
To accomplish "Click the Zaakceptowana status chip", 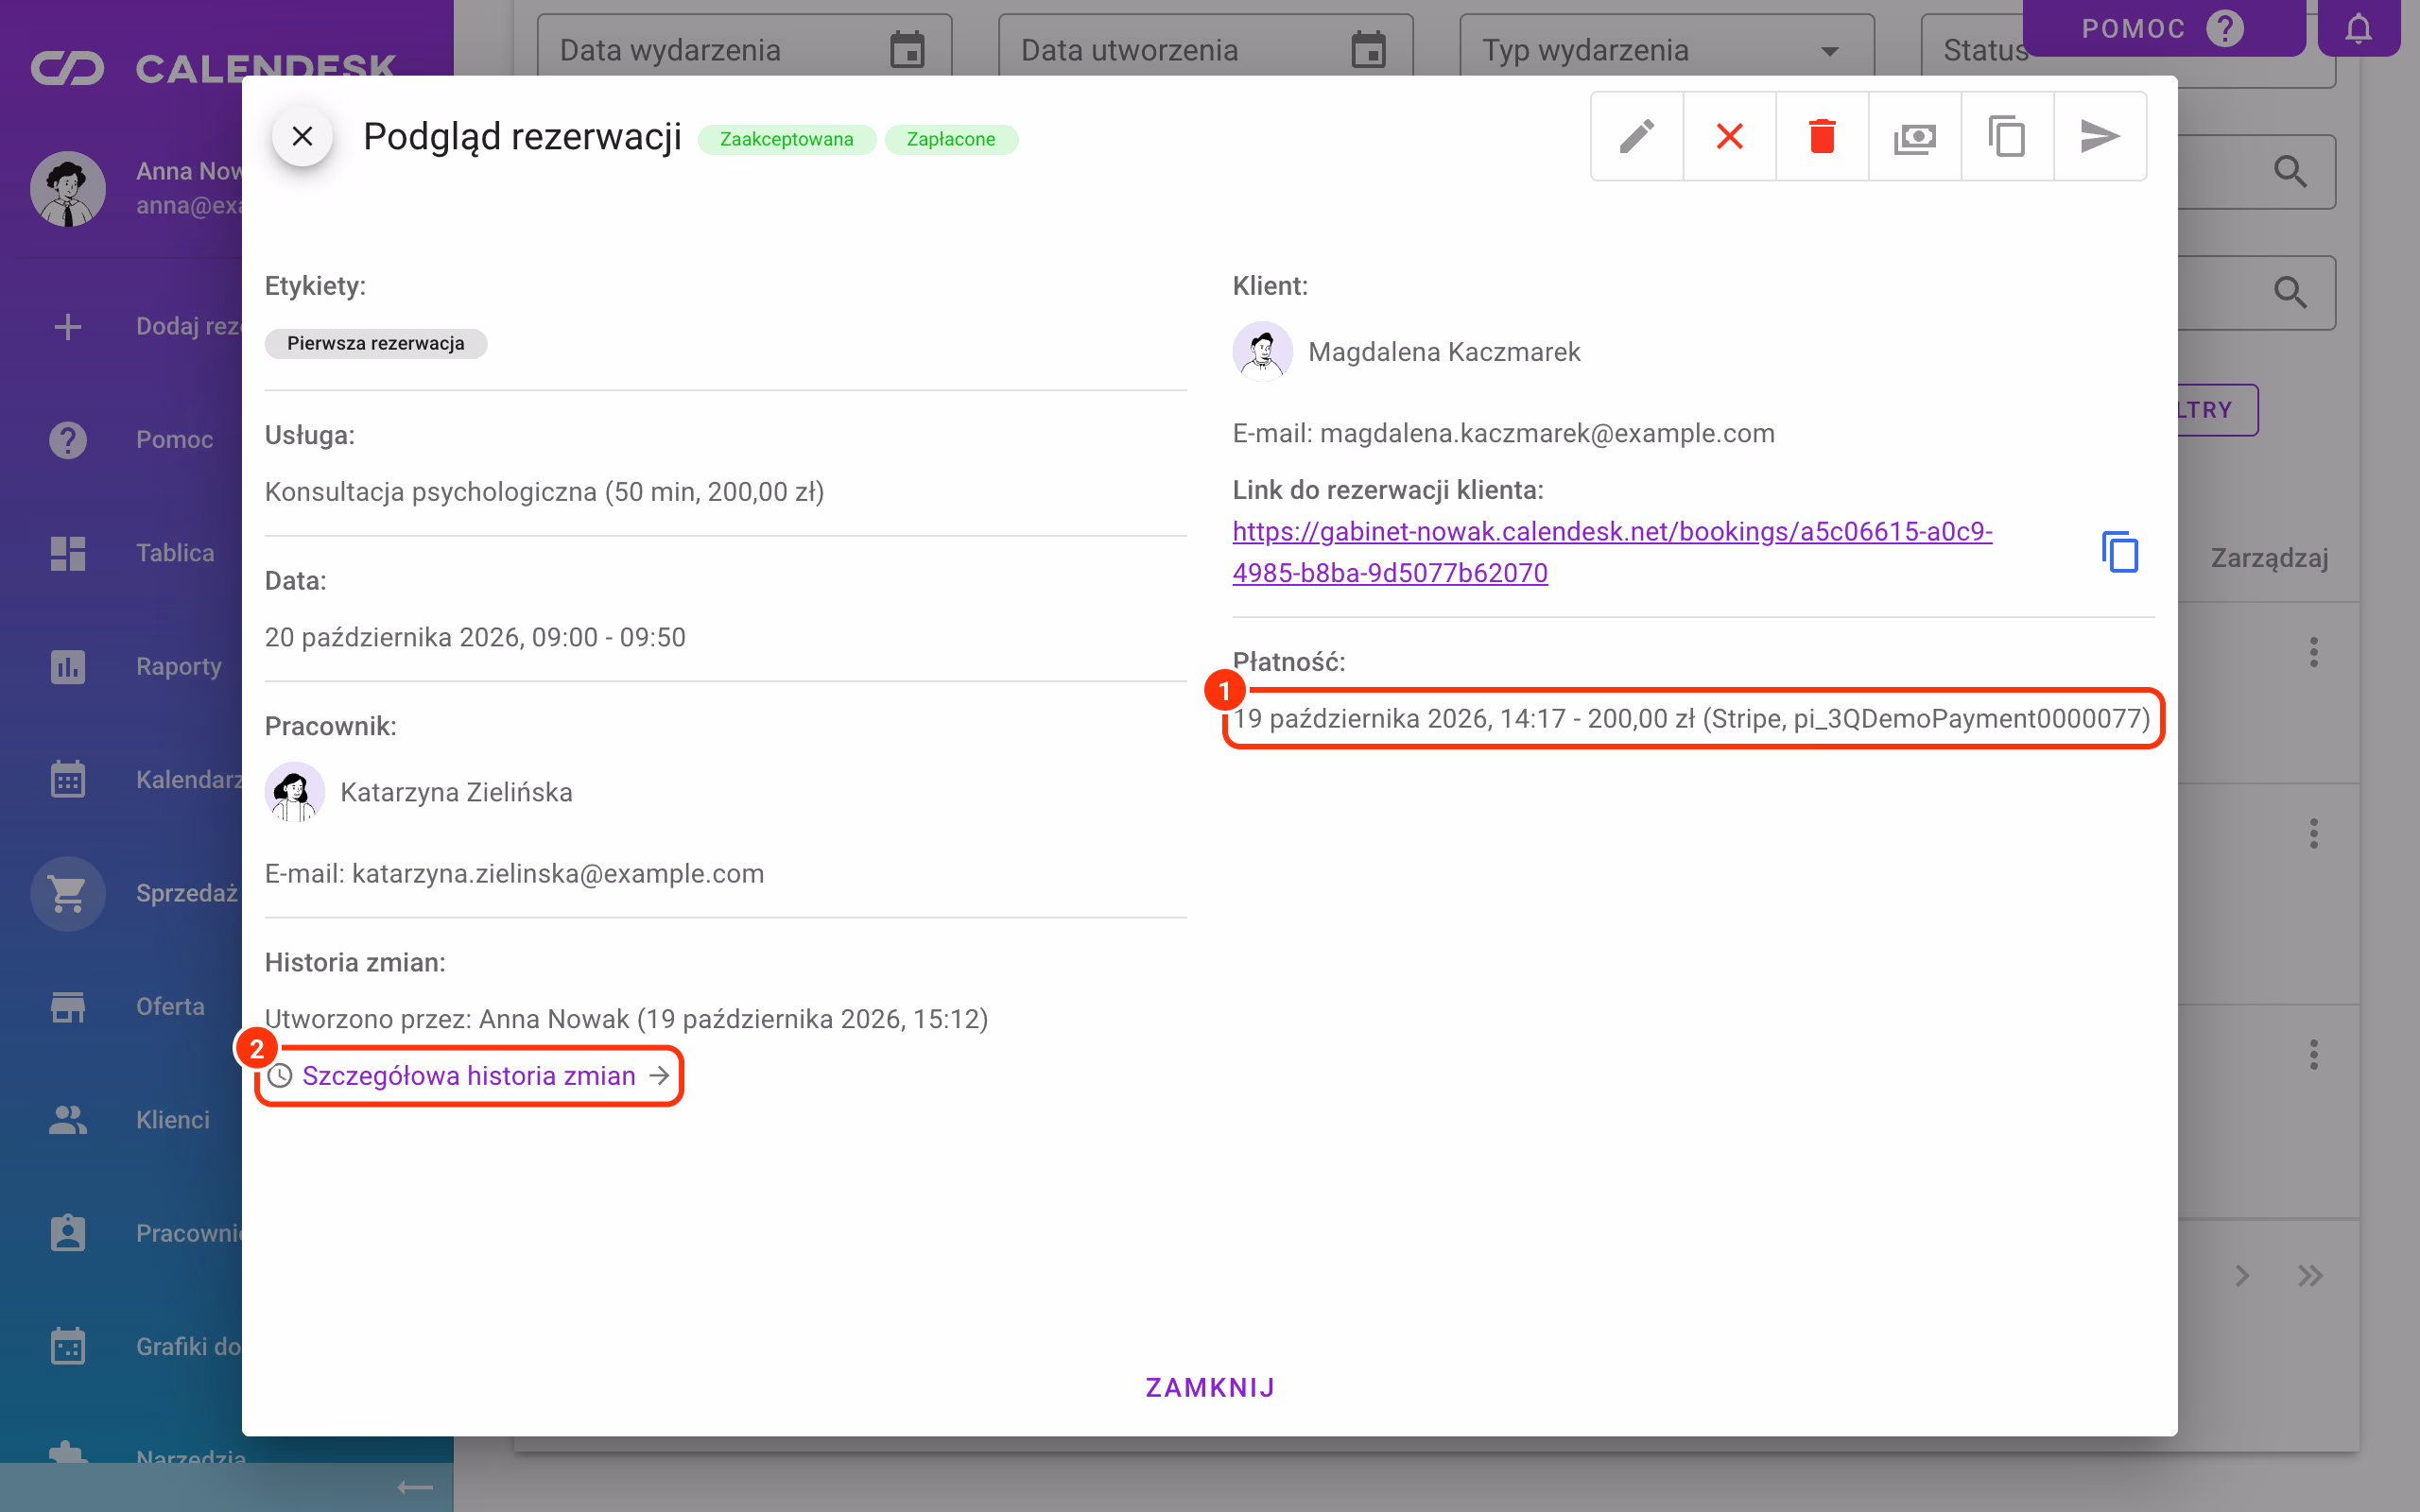I will [x=786, y=139].
